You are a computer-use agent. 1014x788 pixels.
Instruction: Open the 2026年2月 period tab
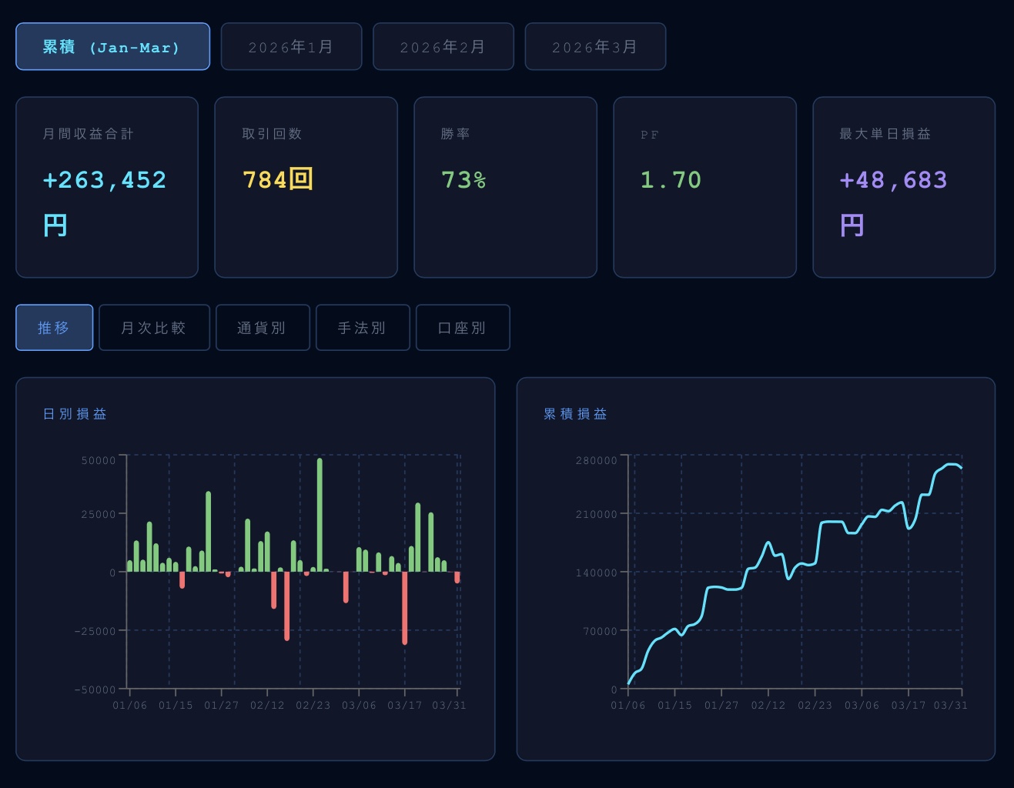pyautogui.click(x=443, y=47)
